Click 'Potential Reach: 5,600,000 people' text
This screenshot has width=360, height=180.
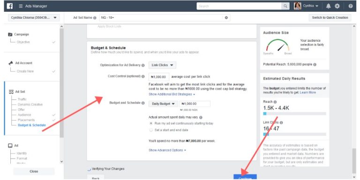(x=288, y=65)
